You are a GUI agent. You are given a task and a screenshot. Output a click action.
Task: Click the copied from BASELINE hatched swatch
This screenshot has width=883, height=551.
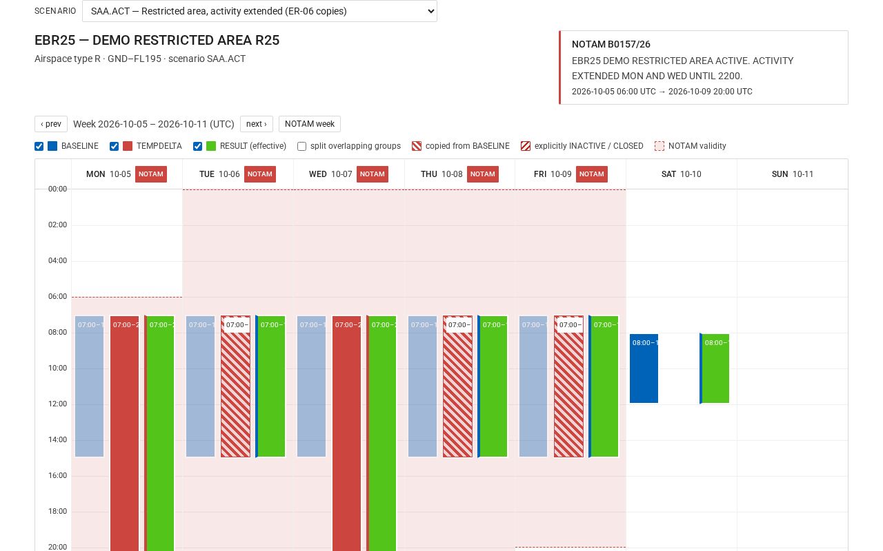click(x=417, y=146)
